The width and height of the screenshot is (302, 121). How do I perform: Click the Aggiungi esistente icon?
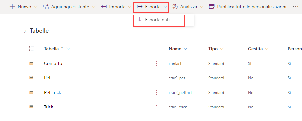click(x=46, y=7)
